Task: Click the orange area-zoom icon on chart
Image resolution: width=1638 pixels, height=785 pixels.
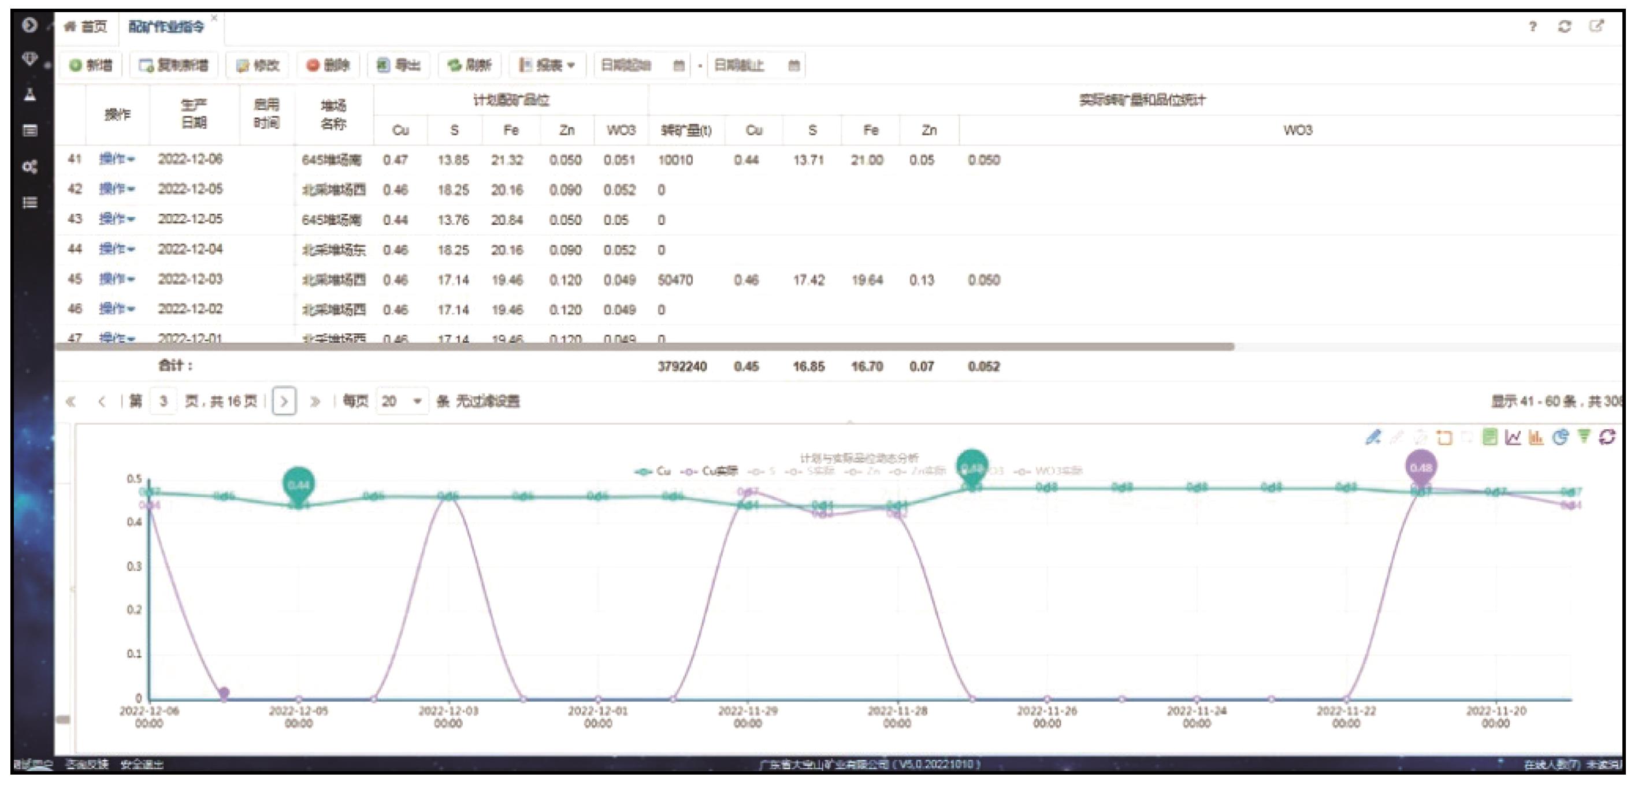Action: pyautogui.click(x=1444, y=437)
